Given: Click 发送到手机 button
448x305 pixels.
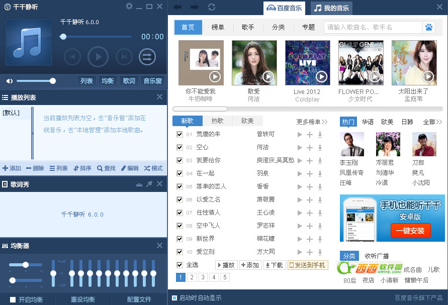Looking at the screenshot, I should [x=308, y=265].
